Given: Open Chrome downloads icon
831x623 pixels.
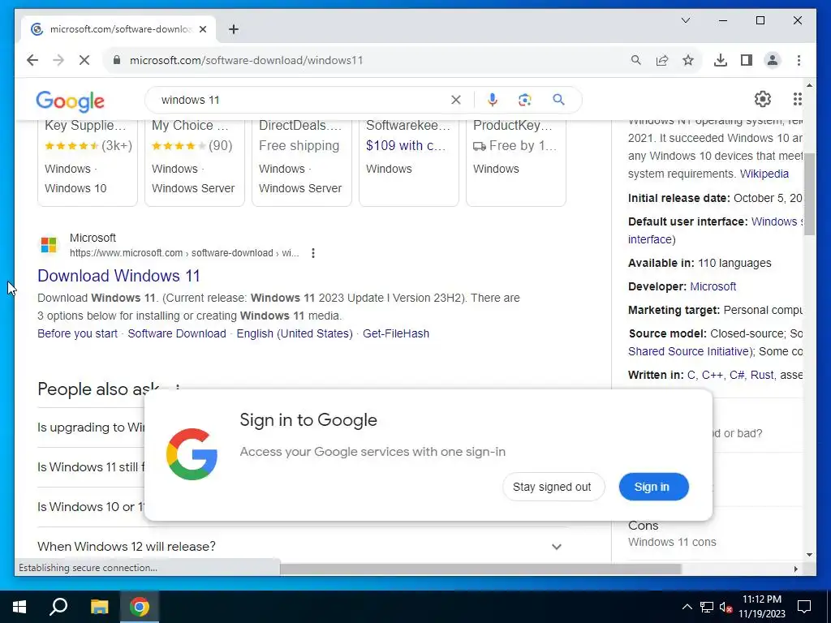Looking at the screenshot, I should pyautogui.click(x=721, y=60).
